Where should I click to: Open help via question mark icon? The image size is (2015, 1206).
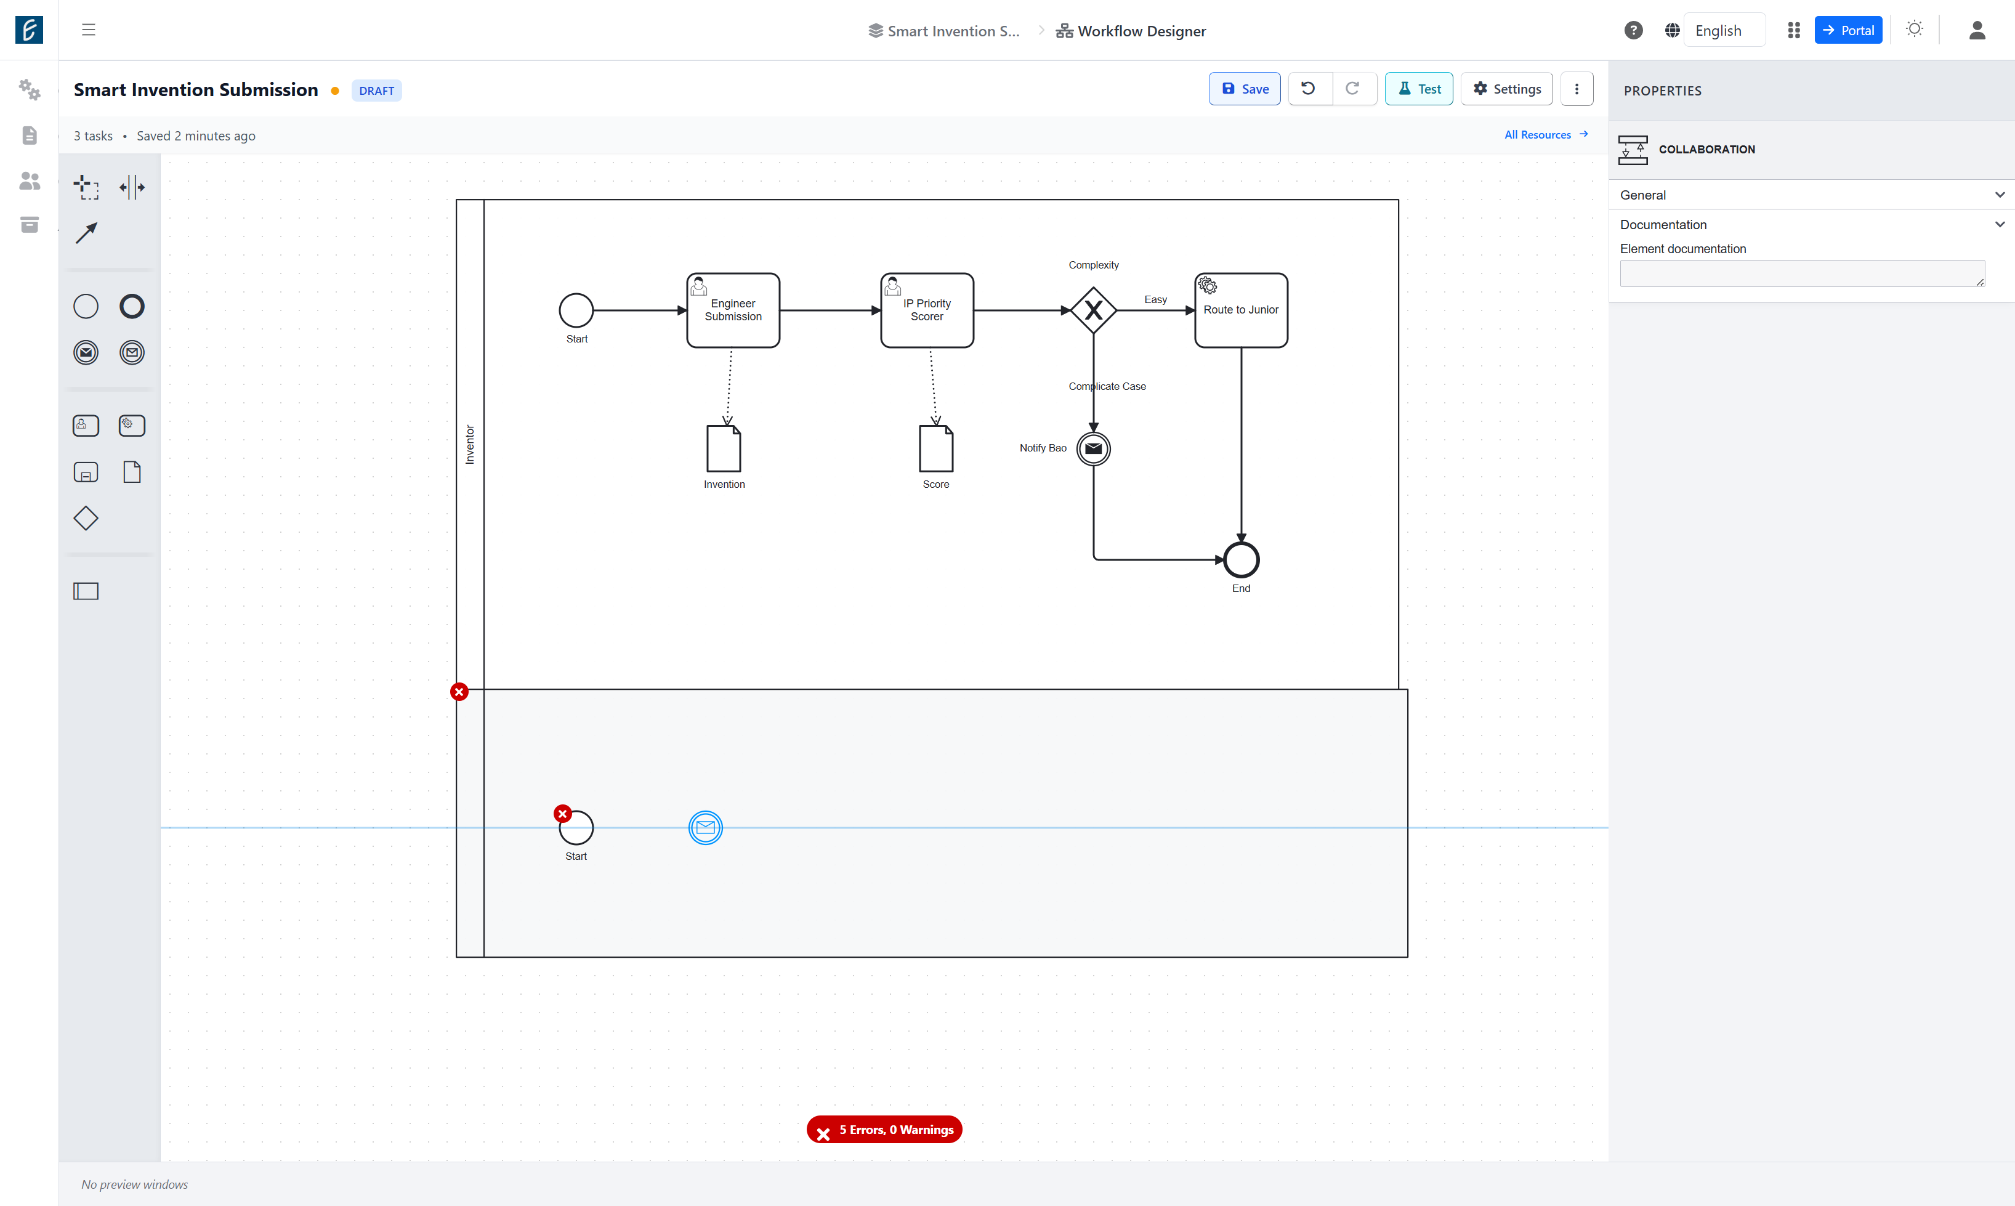(x=1633, y=30)
